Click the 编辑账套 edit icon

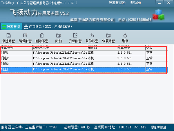point(25,36)
